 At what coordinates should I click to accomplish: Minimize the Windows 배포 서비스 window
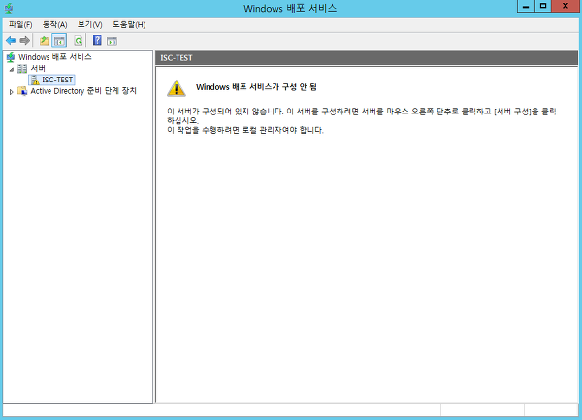pyautogui.click(x=526, y=6)
